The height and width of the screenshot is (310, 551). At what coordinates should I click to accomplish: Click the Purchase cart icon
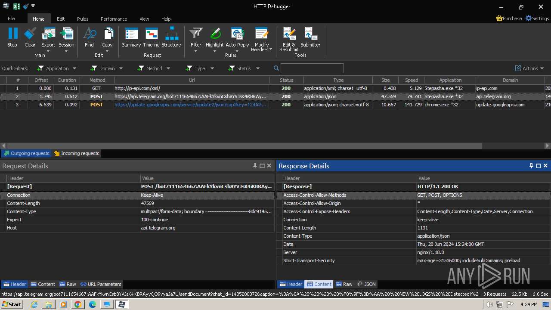[499, 19]
